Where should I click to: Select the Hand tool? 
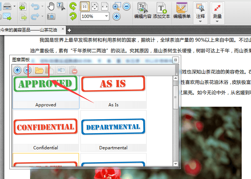[51, 6]
